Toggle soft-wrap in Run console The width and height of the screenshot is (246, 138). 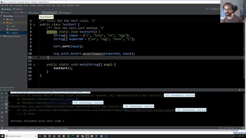tap(6, 101)
